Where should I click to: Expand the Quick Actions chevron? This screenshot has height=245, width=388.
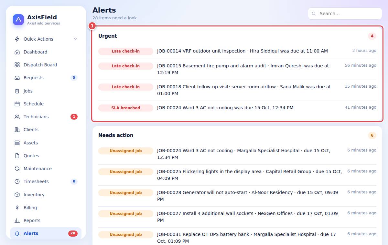[x=75, y=39]
